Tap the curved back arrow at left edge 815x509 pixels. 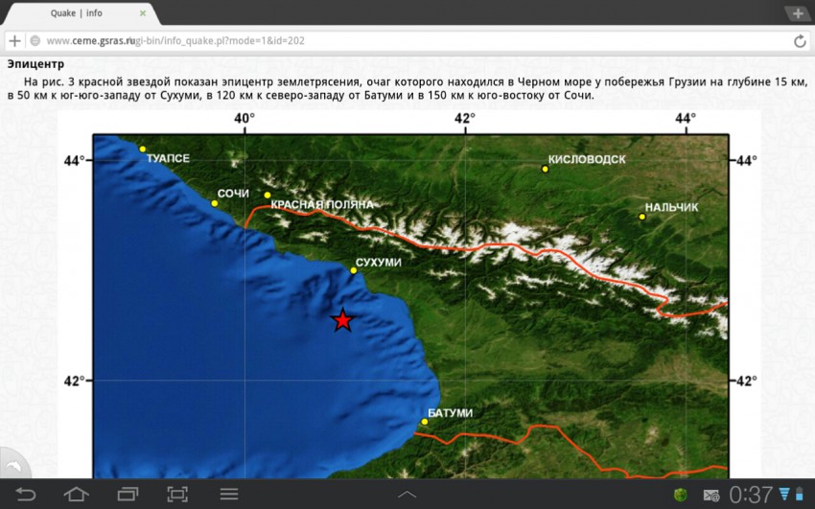12,467
